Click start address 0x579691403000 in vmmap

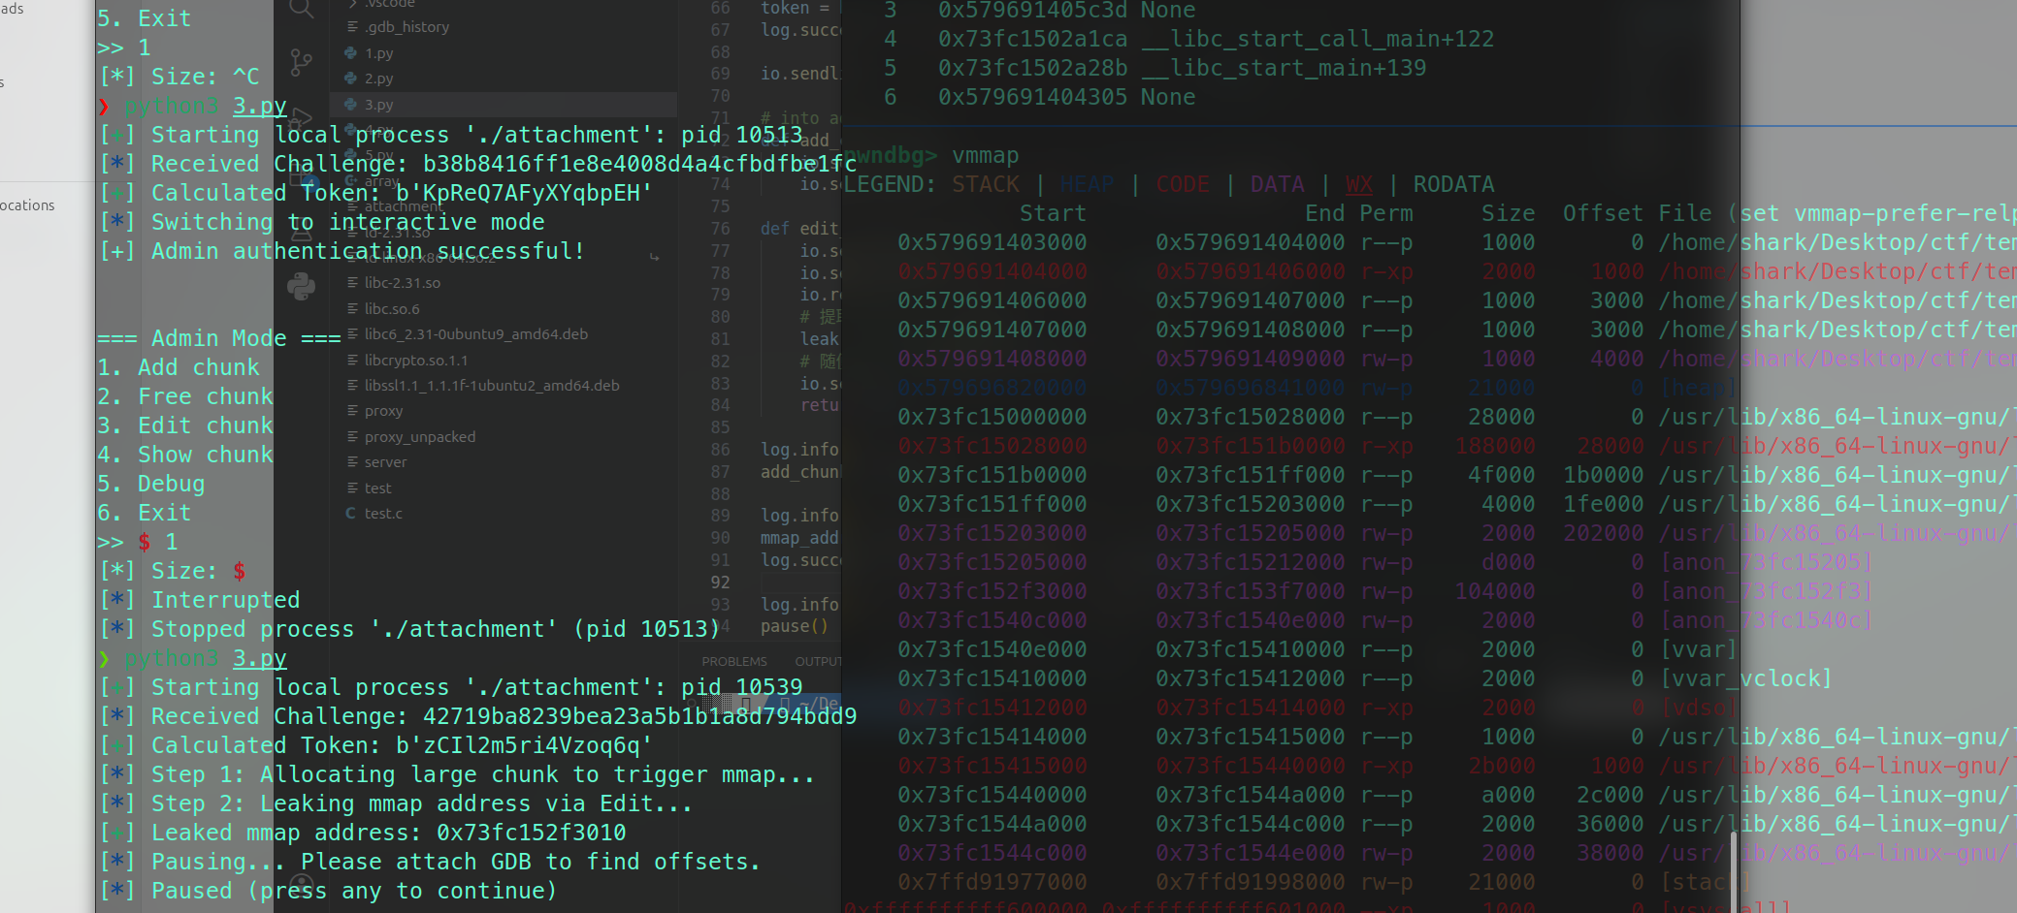pos(992,242)
